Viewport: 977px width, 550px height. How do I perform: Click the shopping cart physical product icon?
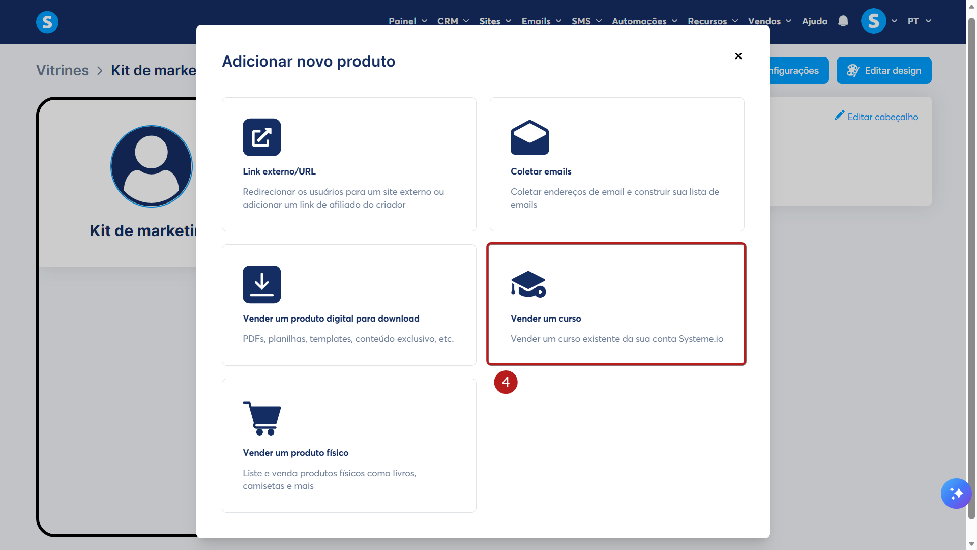(x=262, y=418)
